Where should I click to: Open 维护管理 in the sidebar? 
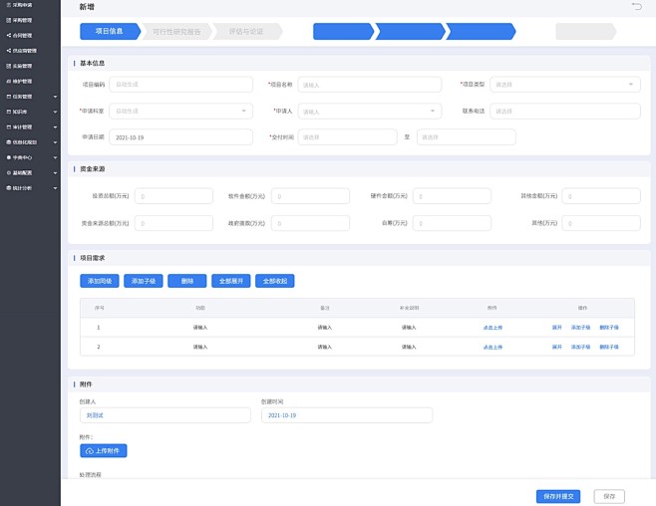point(22,81)
